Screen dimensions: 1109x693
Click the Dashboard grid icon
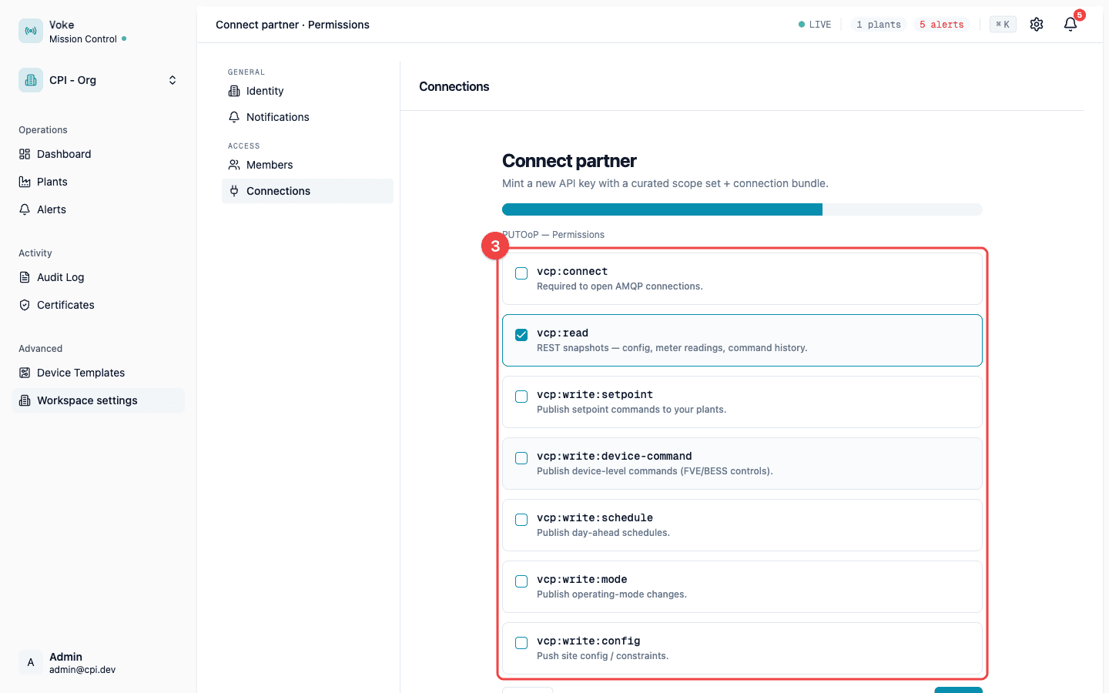(x=25, y=154)
